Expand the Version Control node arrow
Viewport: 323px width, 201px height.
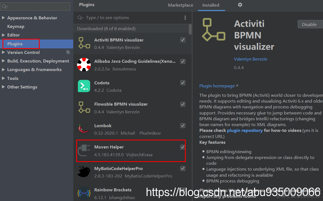click(3, 52)
